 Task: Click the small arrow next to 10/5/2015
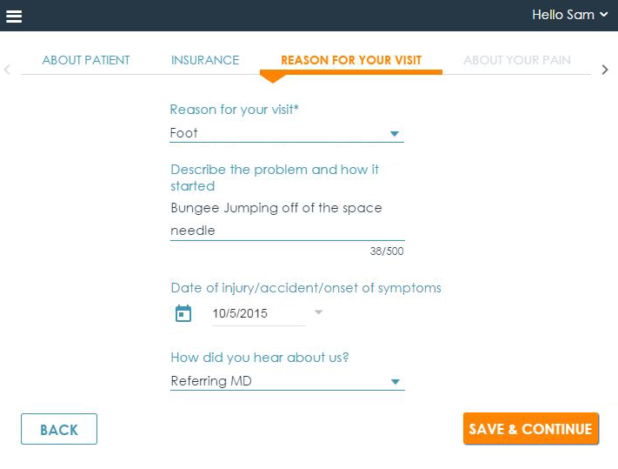coord(318,312)
